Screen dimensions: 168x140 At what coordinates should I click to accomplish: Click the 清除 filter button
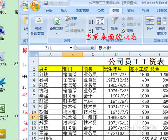[127, 18]
